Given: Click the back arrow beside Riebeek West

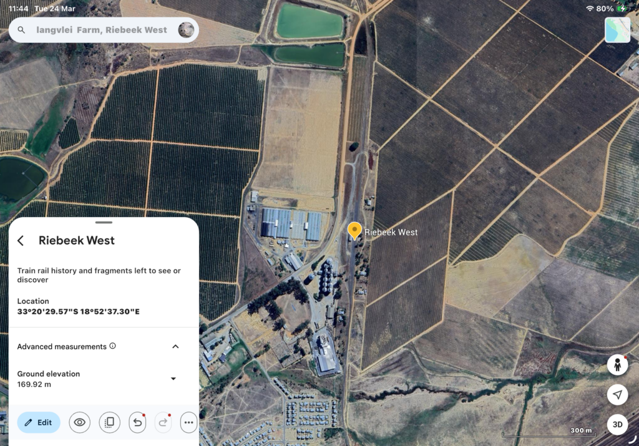Looking at the screenshot, I should (x=21, y=241).
